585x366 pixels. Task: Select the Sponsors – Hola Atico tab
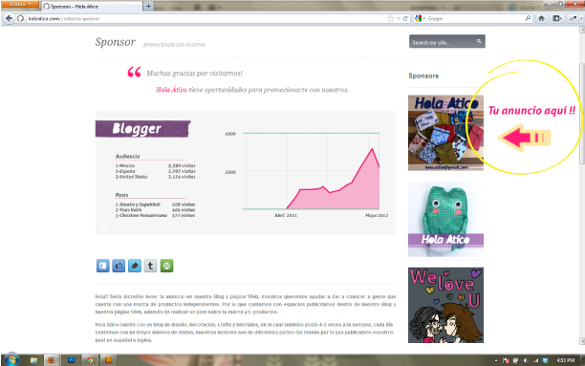tap(92, 7)
